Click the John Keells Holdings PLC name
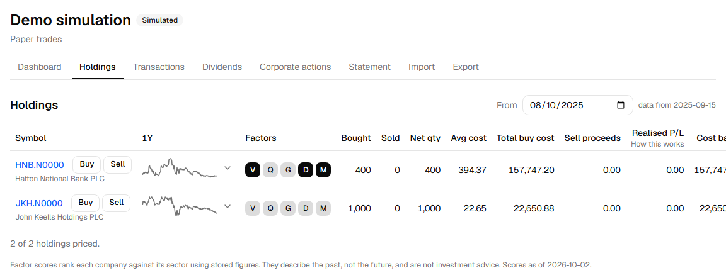The image size is (726, 280). pyautogui.click(x=59, y=216)
